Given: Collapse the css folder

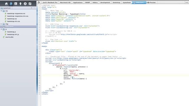Looking at the screenshot, I should point(1,11).
